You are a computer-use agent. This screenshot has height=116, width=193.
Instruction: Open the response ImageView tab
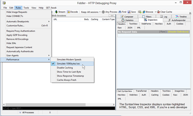pos(180,91)
